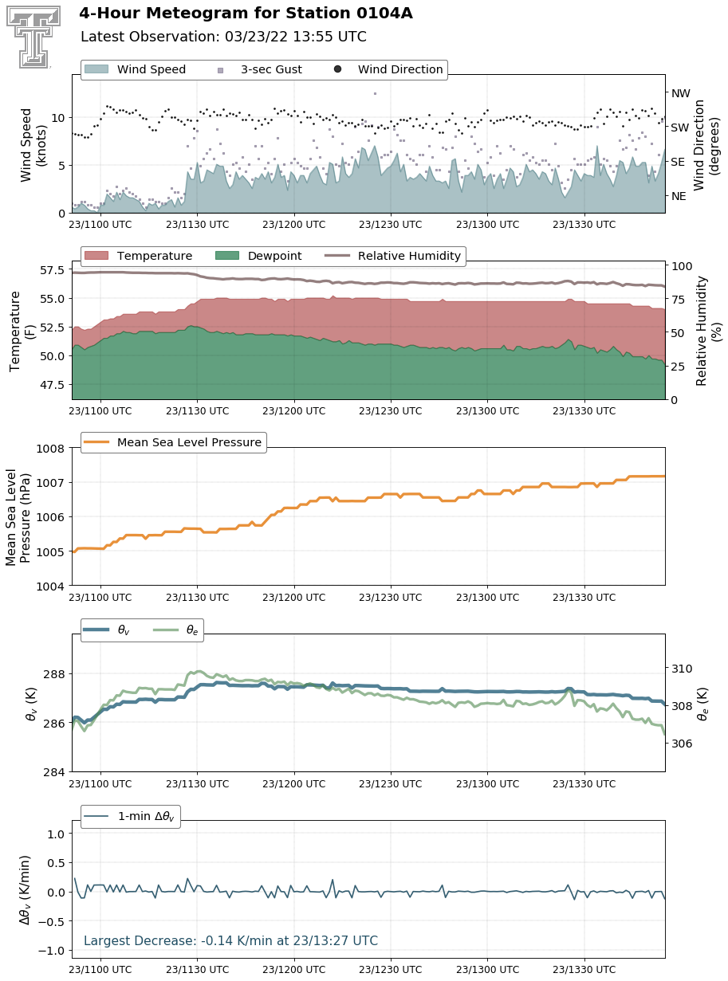Click the 'SE' wind direction axis label
This screenshot has width=728, height=981.
point(679,162)
